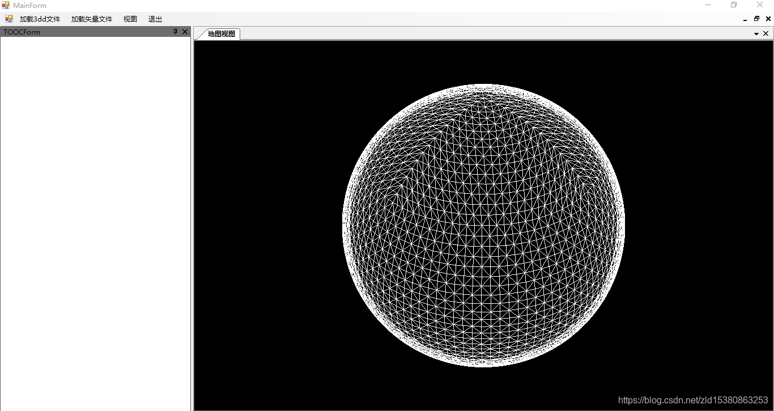Close the 地图视图 document tab
Screen dimensions: 774x411
766,33
